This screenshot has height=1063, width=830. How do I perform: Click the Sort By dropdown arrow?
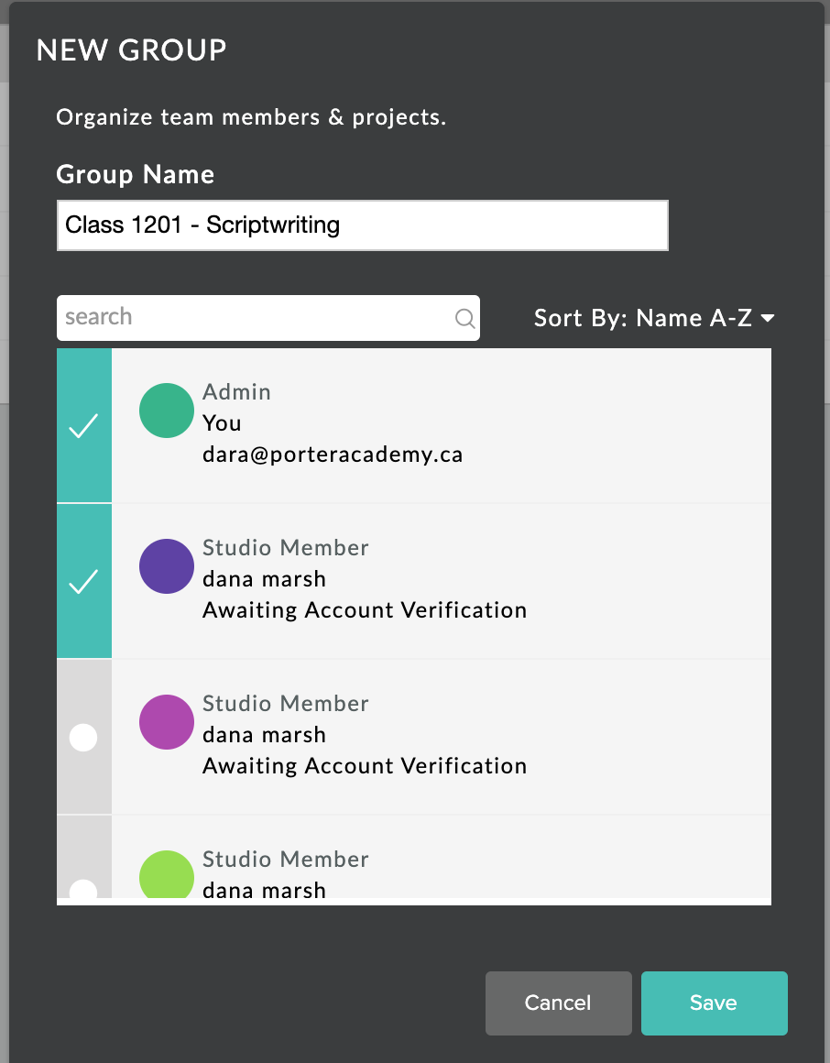[x=768, y=318]
